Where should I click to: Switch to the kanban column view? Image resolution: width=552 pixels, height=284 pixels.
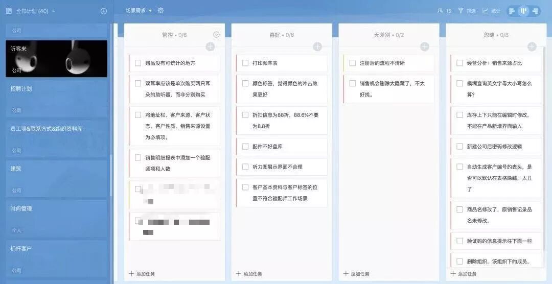[x=524, y=11]
